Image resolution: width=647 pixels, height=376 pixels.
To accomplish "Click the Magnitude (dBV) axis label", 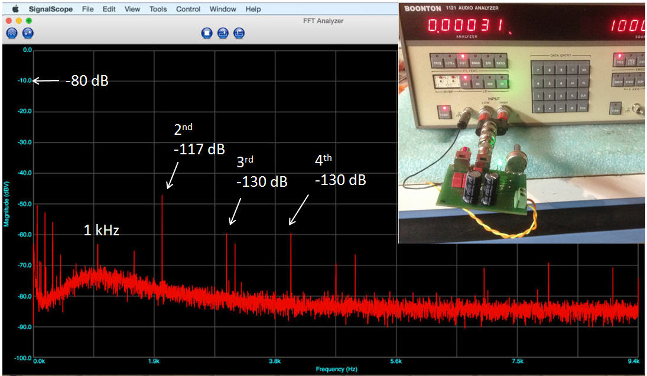I will point(6,204).
